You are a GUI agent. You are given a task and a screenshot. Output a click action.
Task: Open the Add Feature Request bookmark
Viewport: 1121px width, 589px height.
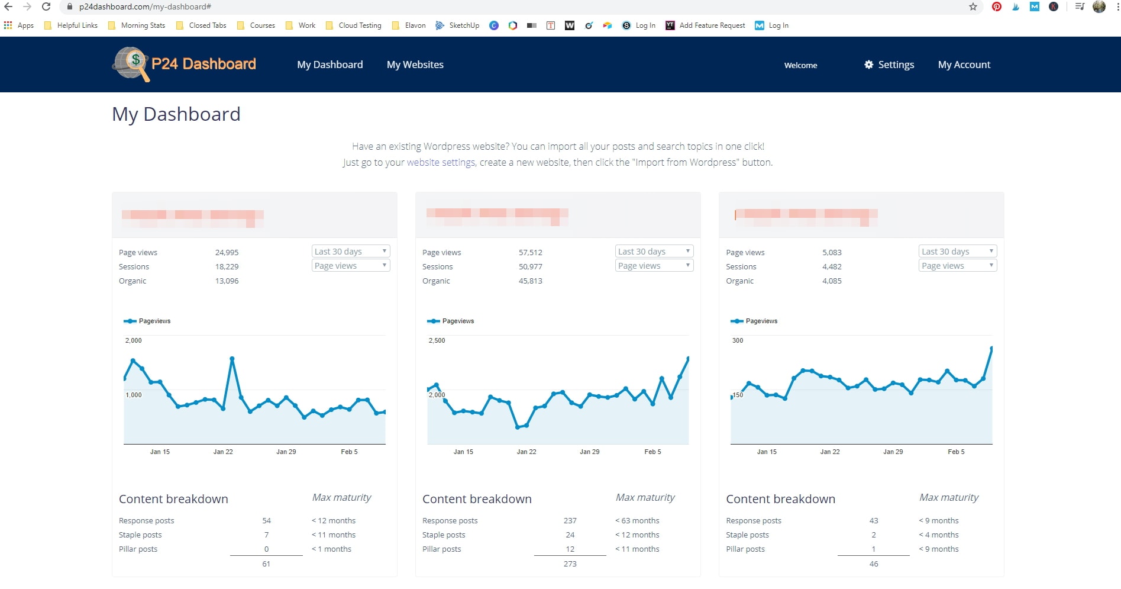(x=705, y=25)
